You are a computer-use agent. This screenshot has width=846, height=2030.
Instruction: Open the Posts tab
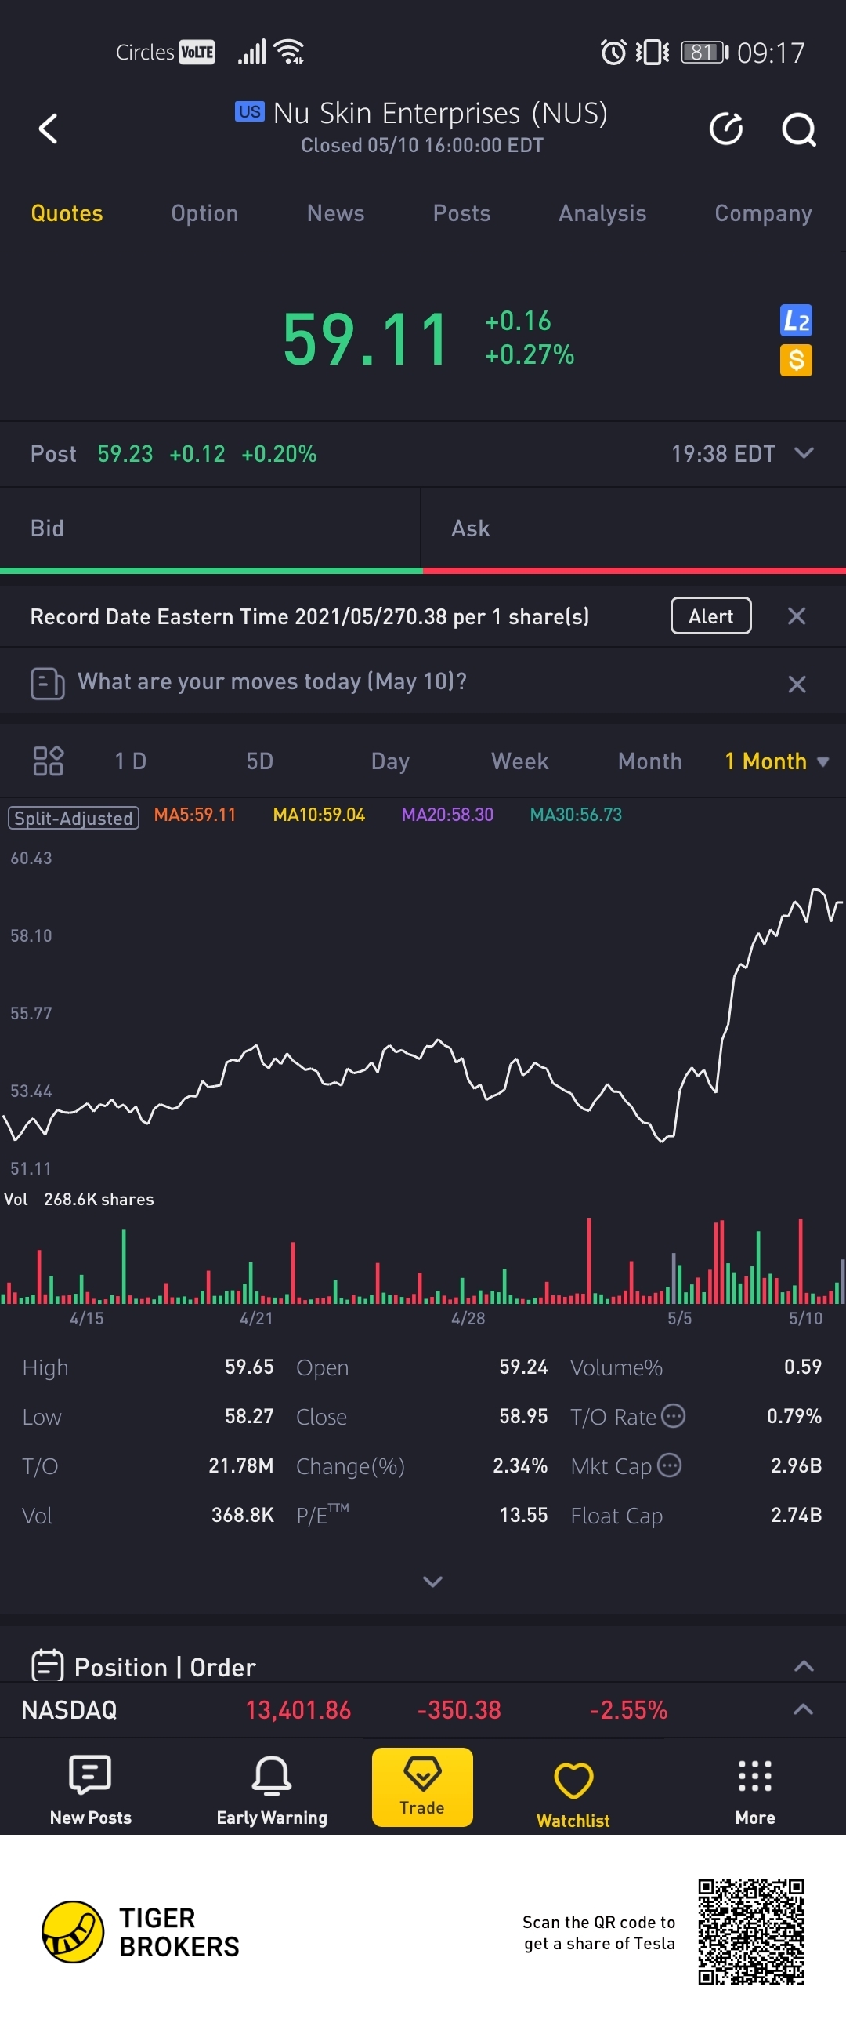pyautogui.click(x=461, y=212)
